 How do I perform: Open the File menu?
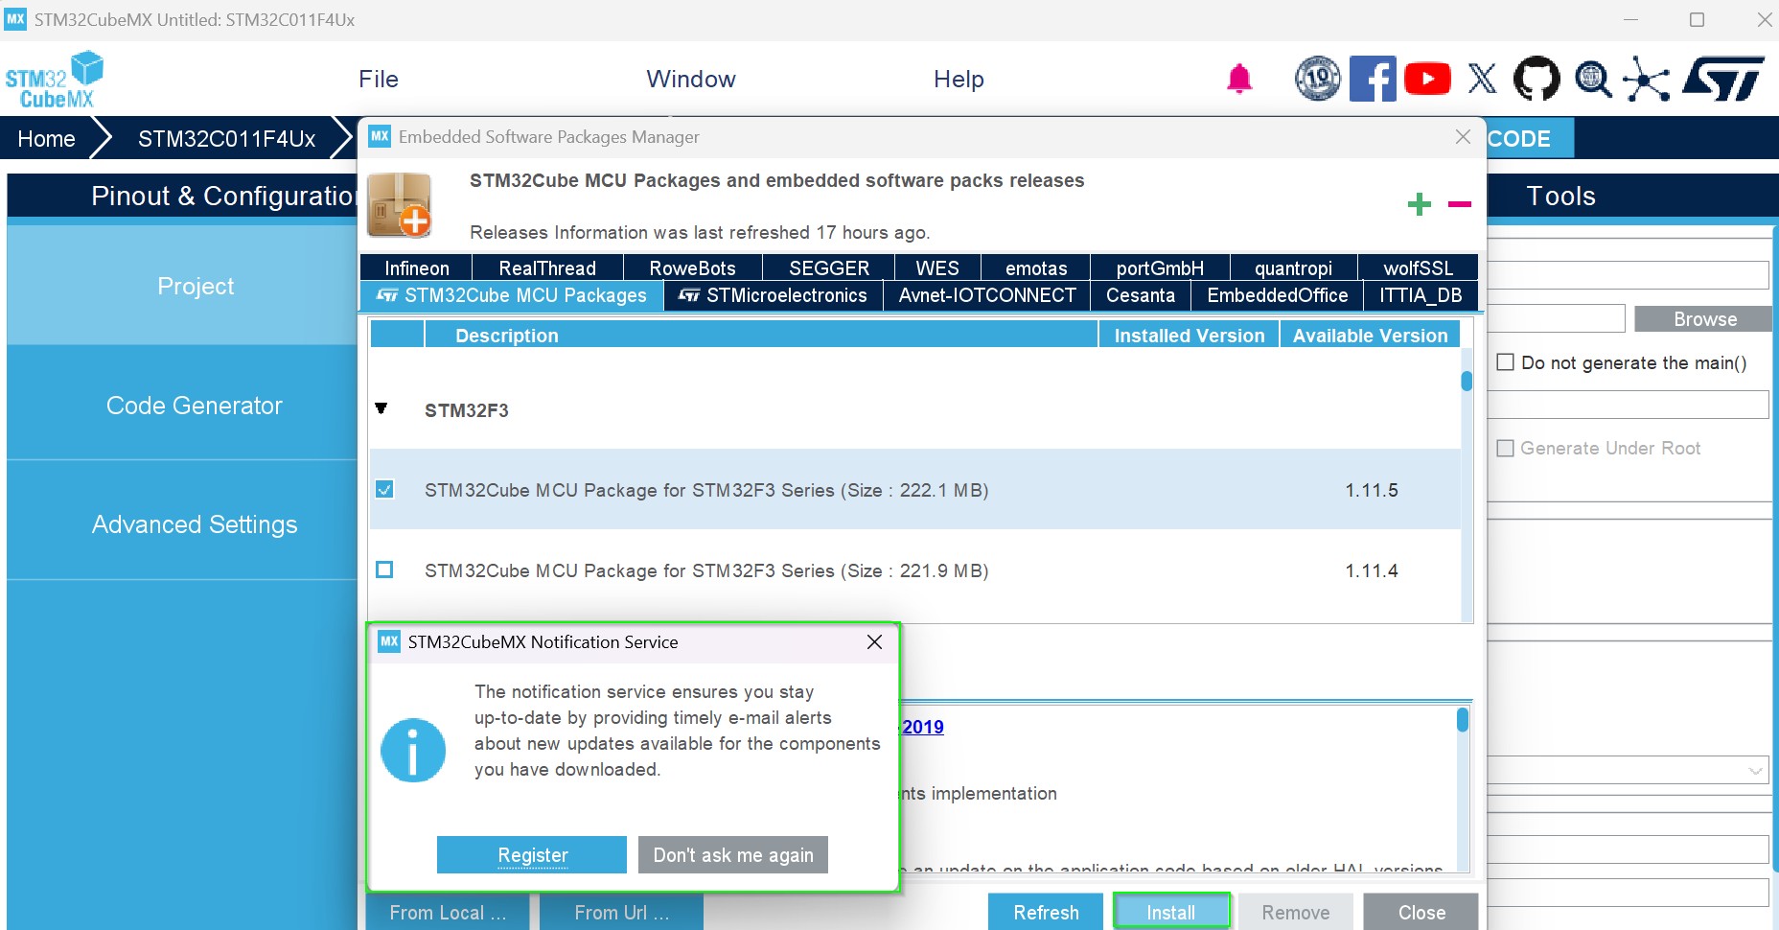point(379,79)
